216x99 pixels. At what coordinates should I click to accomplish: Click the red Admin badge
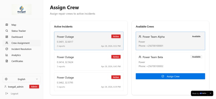click(x=34, y=86)
